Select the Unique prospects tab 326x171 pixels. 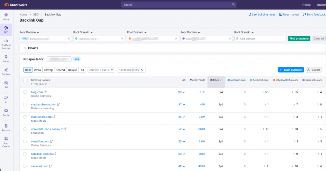pyautogui.click(x=73, y=70)
